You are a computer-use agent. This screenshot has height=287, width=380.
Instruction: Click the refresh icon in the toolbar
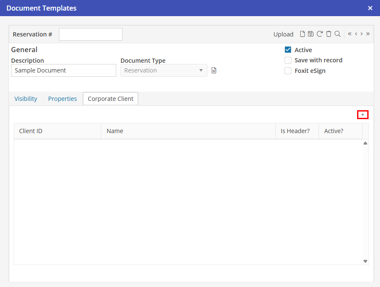(320, 34)
